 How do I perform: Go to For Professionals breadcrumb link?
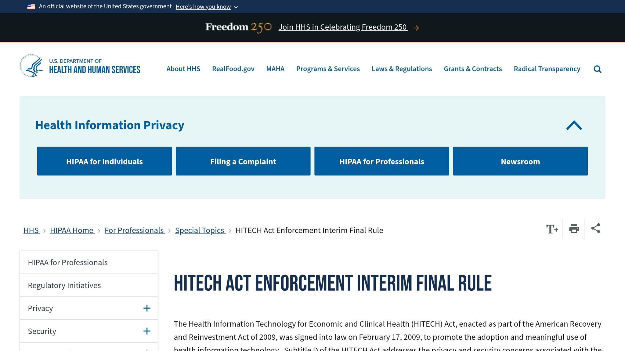135,230
